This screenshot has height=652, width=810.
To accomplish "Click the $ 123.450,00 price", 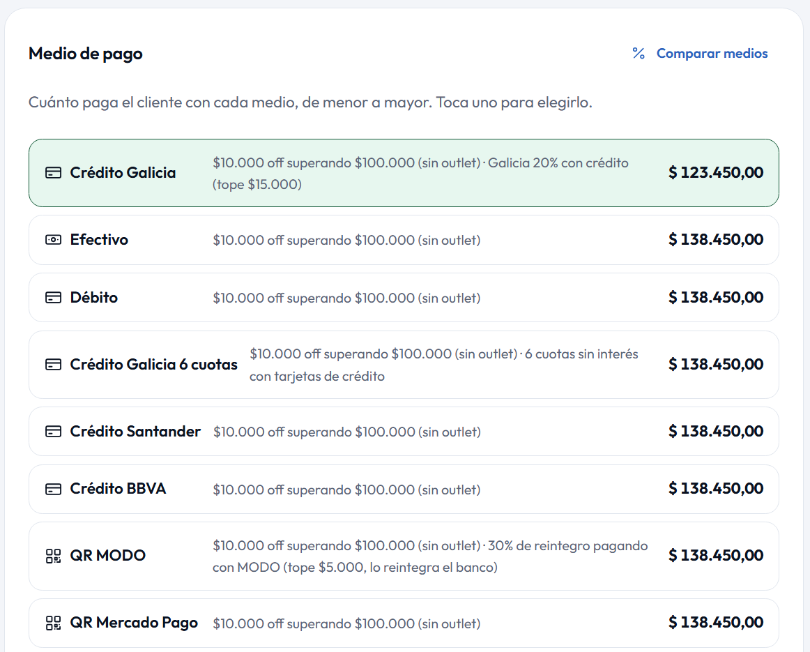I will pyautogui.click(x=716, y=172).
